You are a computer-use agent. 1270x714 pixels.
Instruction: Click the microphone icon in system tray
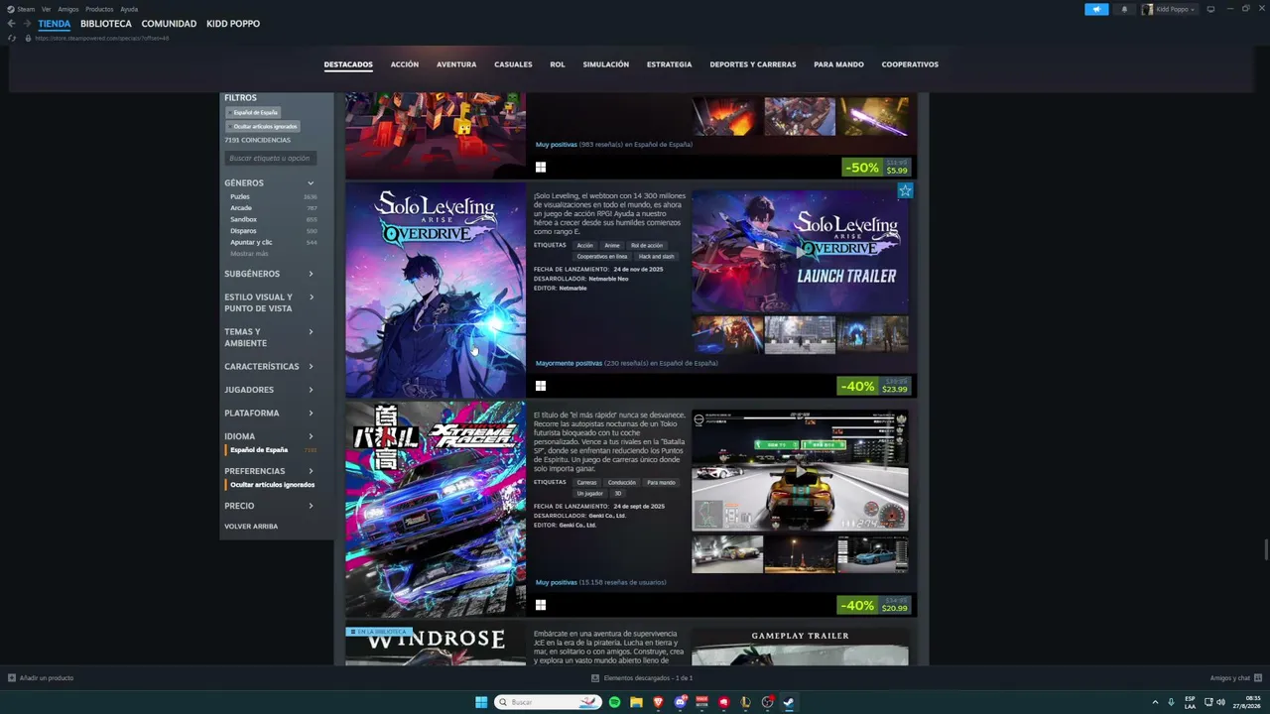pos(1172,702)
